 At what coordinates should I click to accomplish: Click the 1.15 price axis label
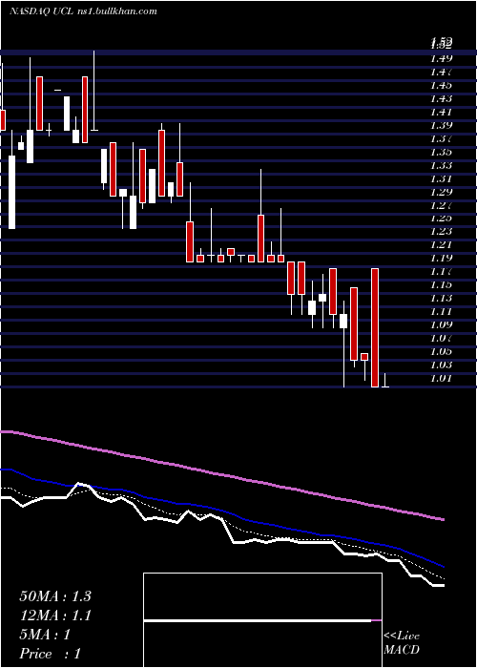(441, 284)
